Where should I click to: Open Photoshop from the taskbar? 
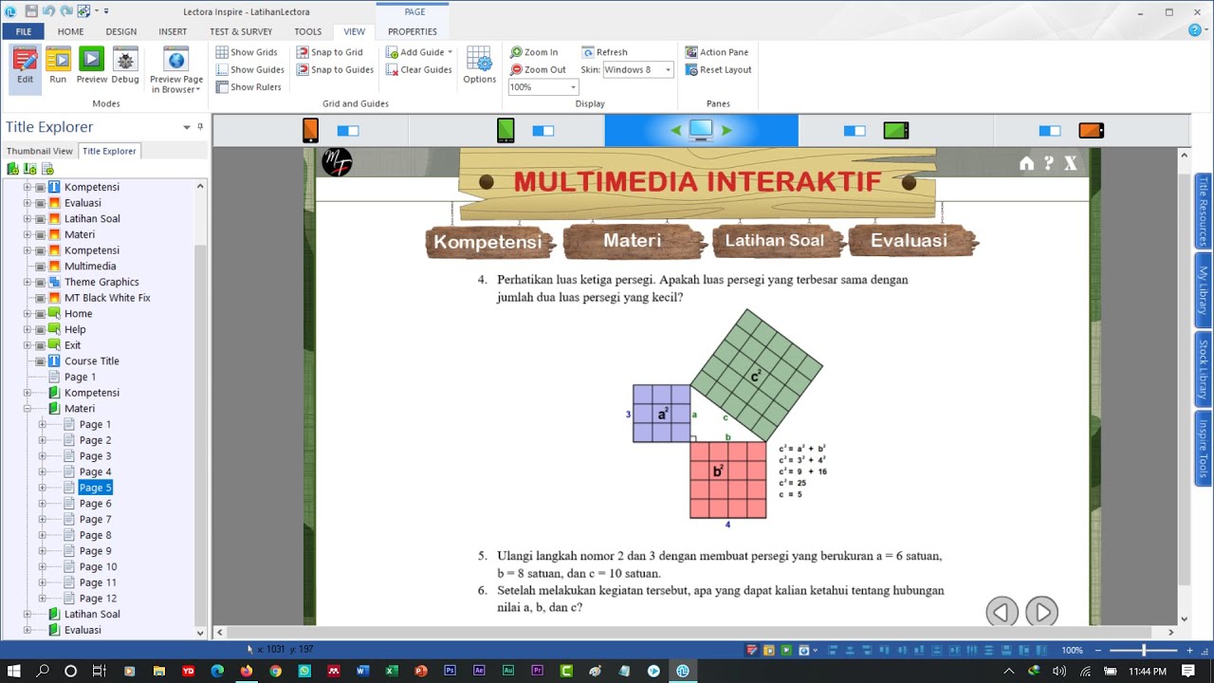point(450,671)
